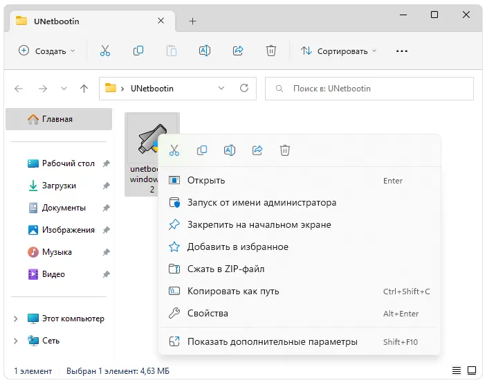Switch to details list view in status bar
This screenshot has width=487, height=385.
point(457,370)
